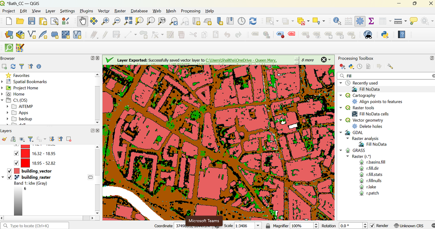Click the Zoom Out magnifier tool
The image size is (435, 229).
[x=117, y=21]
